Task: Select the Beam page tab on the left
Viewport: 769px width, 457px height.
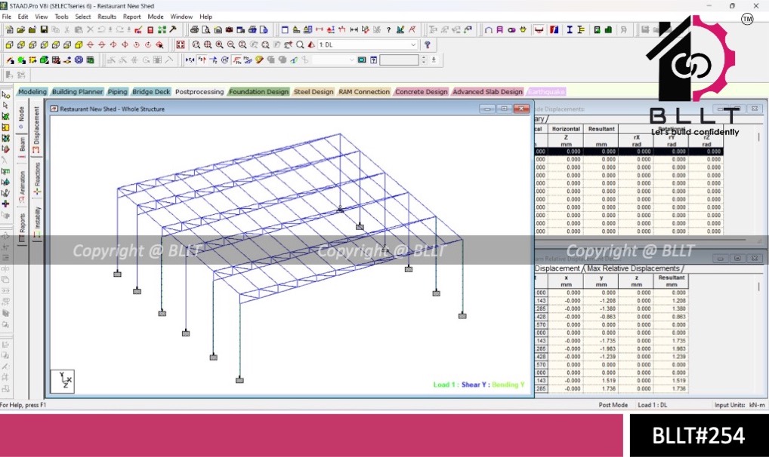Action: click(22, 146)
